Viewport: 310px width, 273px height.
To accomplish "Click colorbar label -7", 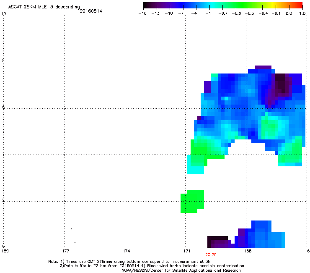I will 181,13.
